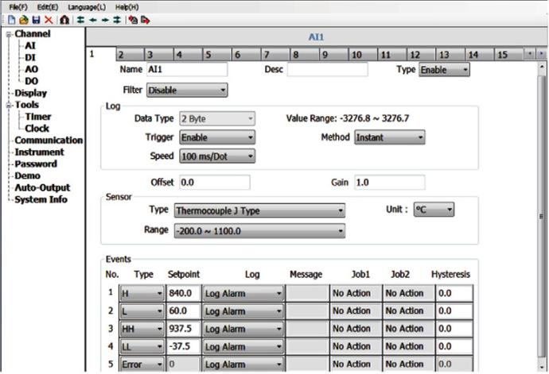Click the first double-arrow transfer toolbar icon
This screenshot has height=374, width=549.
[x=80, y=20]
